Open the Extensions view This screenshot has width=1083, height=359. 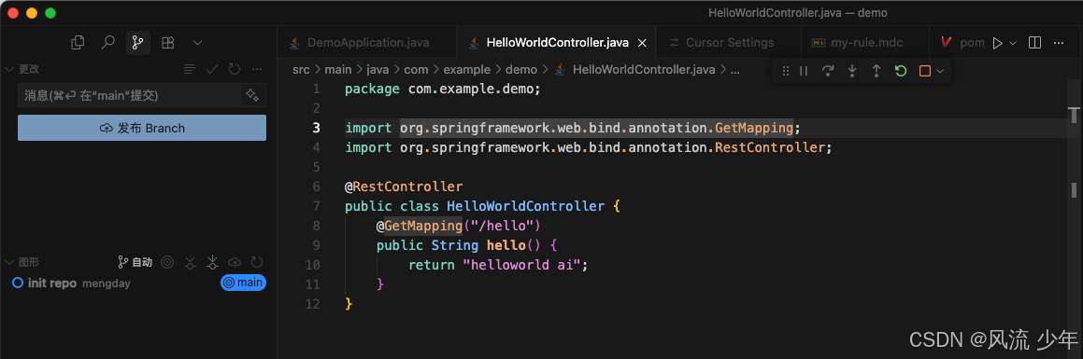[168, 43]
